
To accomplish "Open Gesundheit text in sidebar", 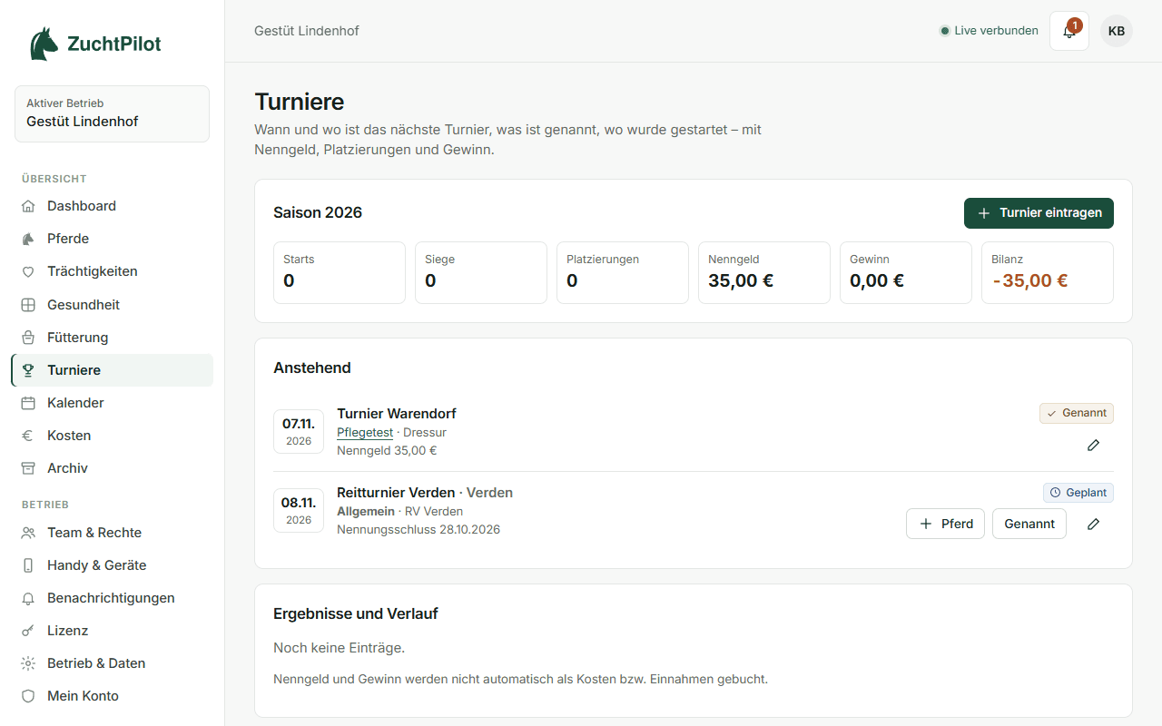I will [x=84, y=305].
